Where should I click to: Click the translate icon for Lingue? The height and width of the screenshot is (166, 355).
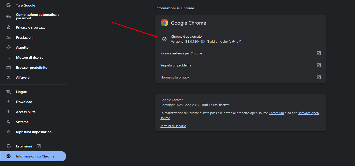point(9,92)
